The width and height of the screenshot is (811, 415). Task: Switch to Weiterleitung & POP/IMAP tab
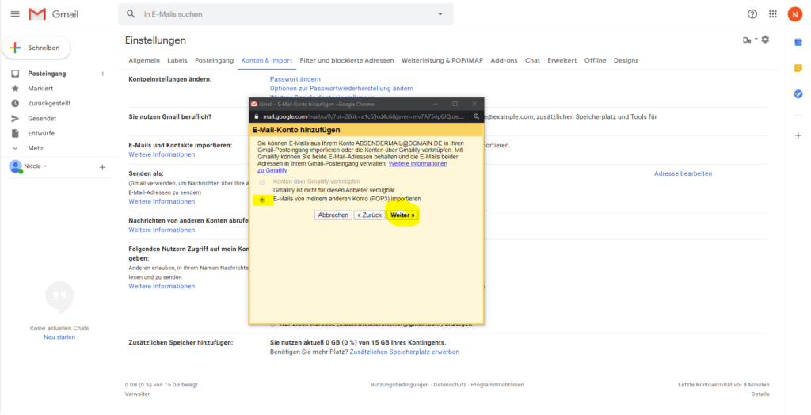click(x=442, y=60)
